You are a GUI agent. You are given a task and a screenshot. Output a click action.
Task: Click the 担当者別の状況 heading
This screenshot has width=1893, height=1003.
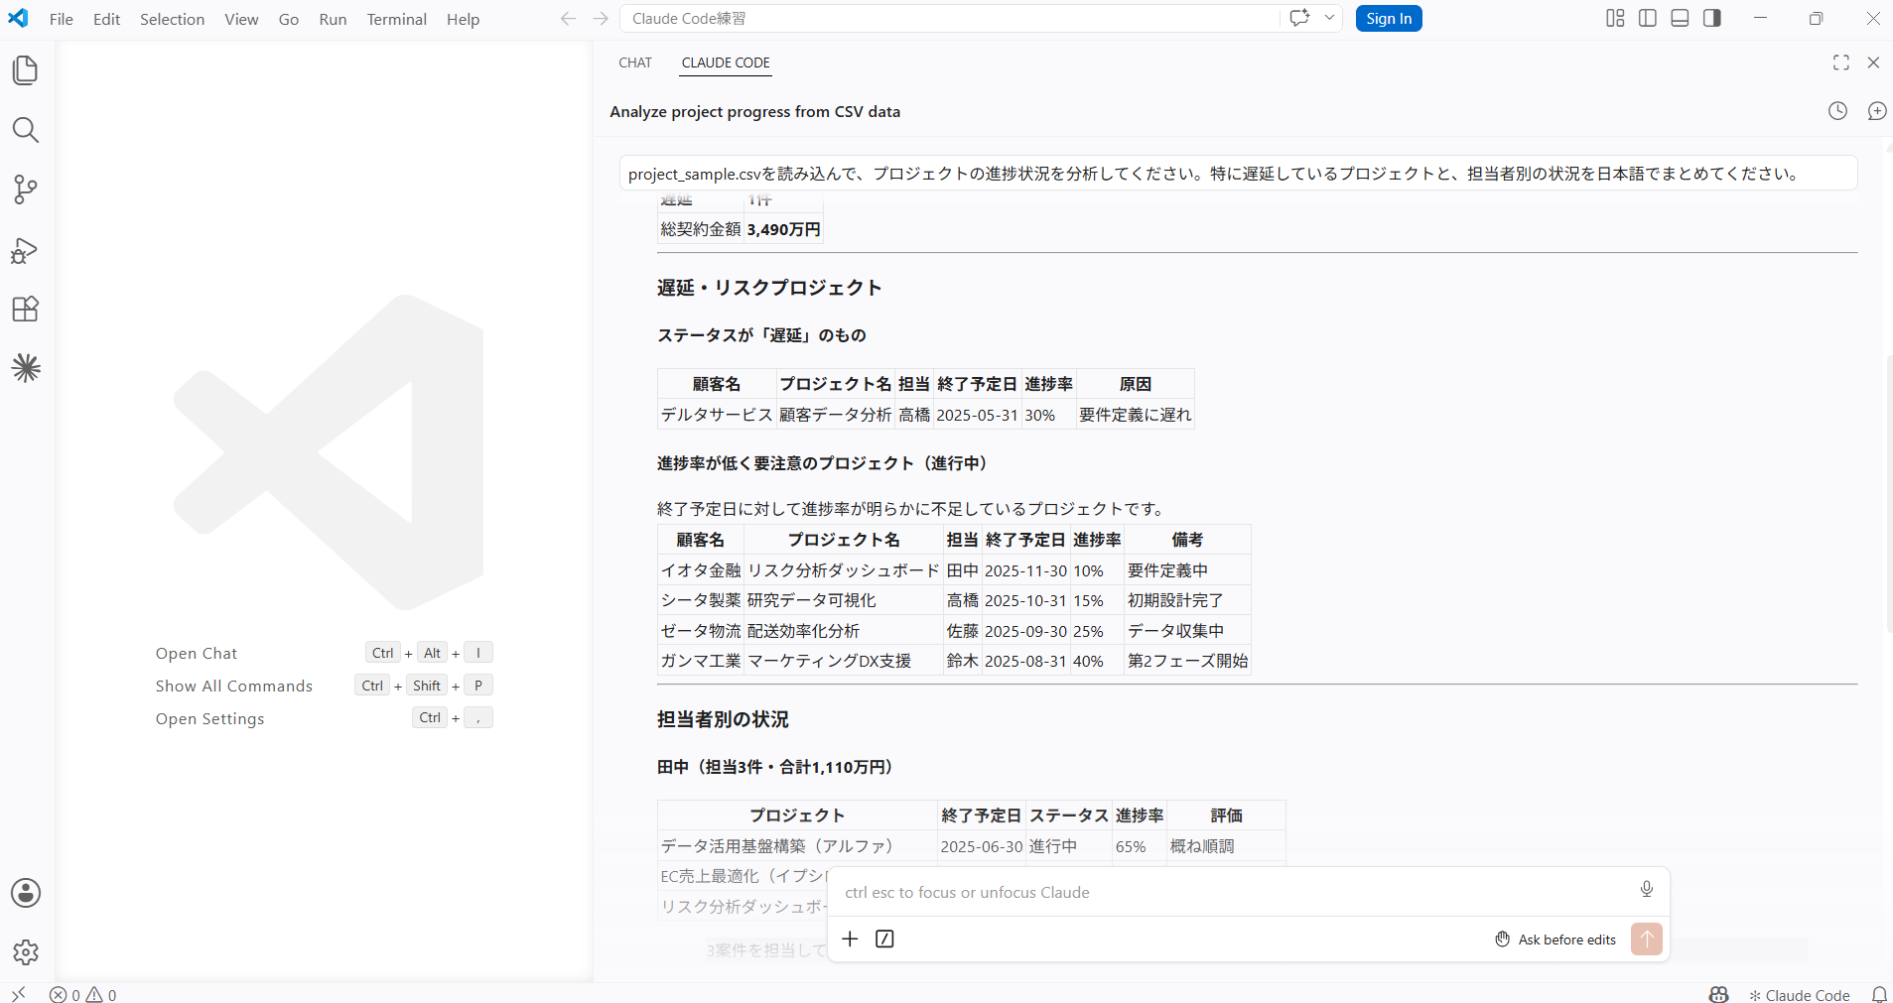(723, 719)
